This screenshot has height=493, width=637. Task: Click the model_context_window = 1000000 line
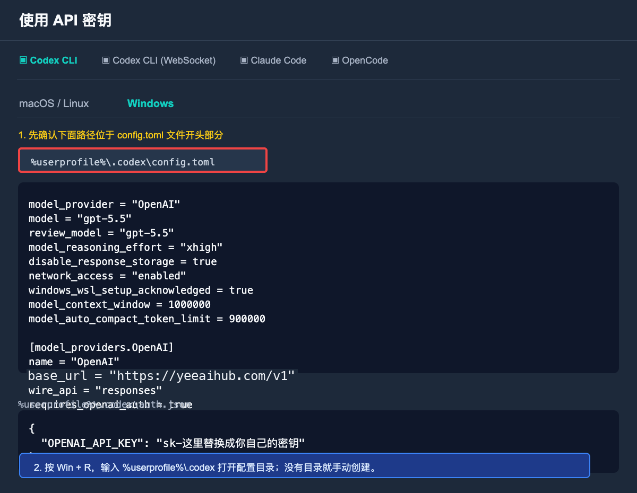(x=119, y=305)
